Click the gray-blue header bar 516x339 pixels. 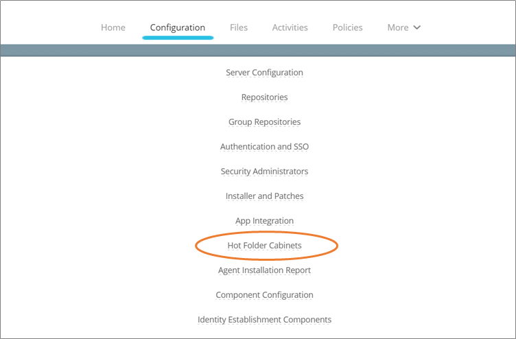point(258,50)
